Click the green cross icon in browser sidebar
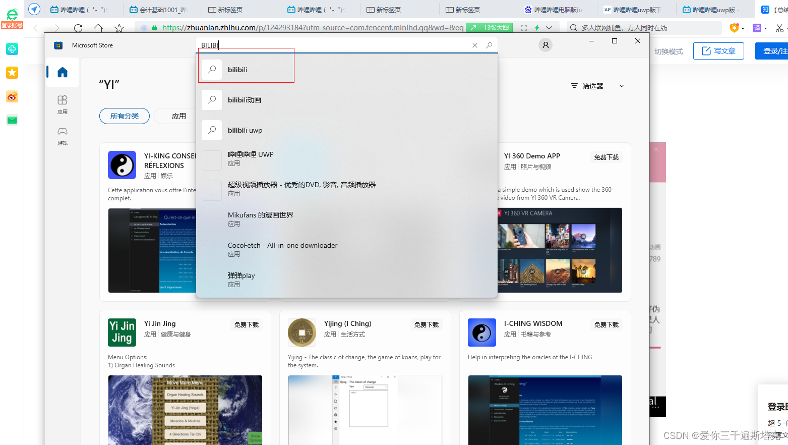Image resolution: width=788 pixels, height=445 pixels. [12, 49]
